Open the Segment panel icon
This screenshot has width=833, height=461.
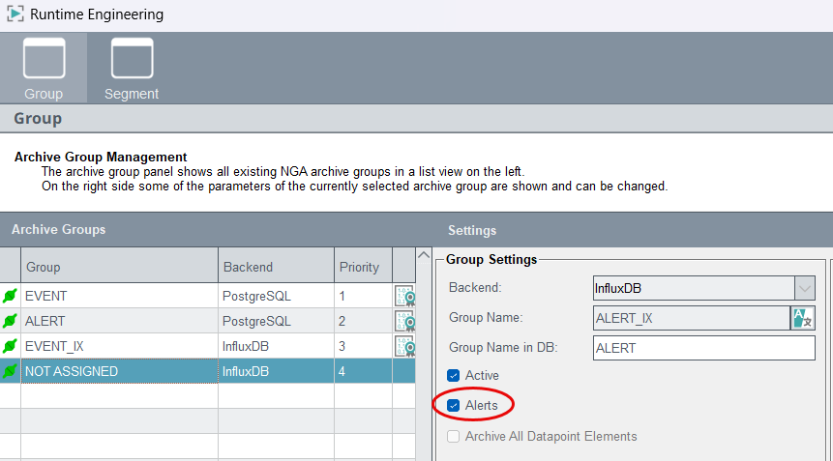[x=132, y=58]
